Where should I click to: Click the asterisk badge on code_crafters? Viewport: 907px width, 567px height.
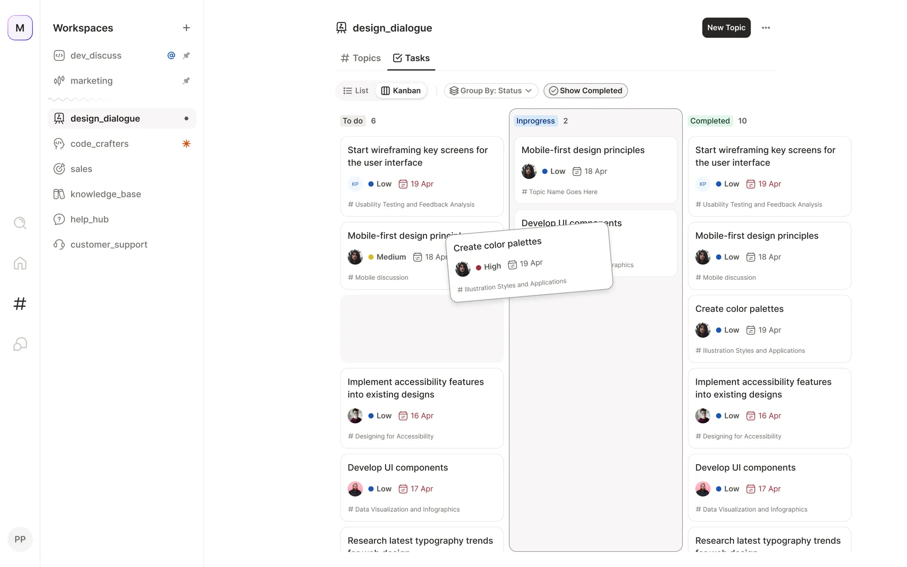186,144
